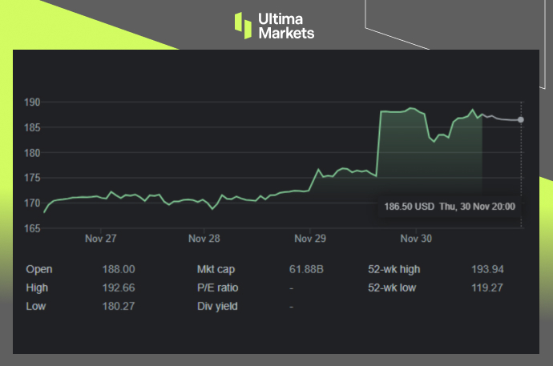553x366 pixels.
Task: Click the 165 y-axis price label
Action: (x=31, y=229)
